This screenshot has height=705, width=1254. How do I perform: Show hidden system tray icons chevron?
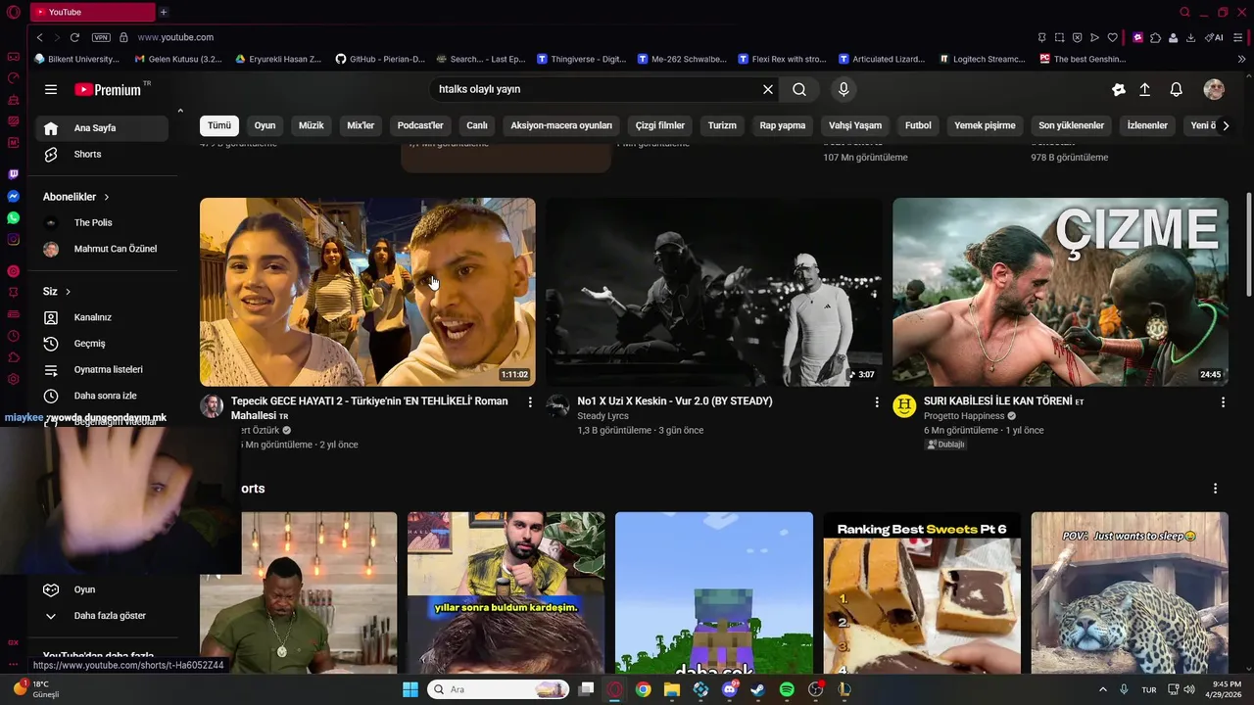click(x=1102, y=689)
